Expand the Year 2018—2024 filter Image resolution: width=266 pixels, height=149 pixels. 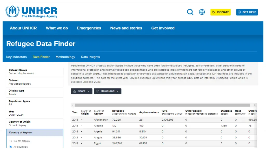tap(35, 113)
